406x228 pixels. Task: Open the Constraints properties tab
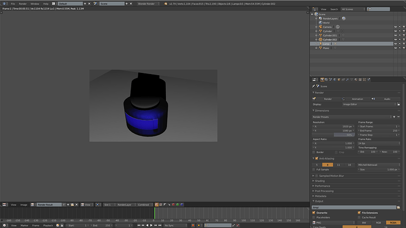(x=343, y=79)
